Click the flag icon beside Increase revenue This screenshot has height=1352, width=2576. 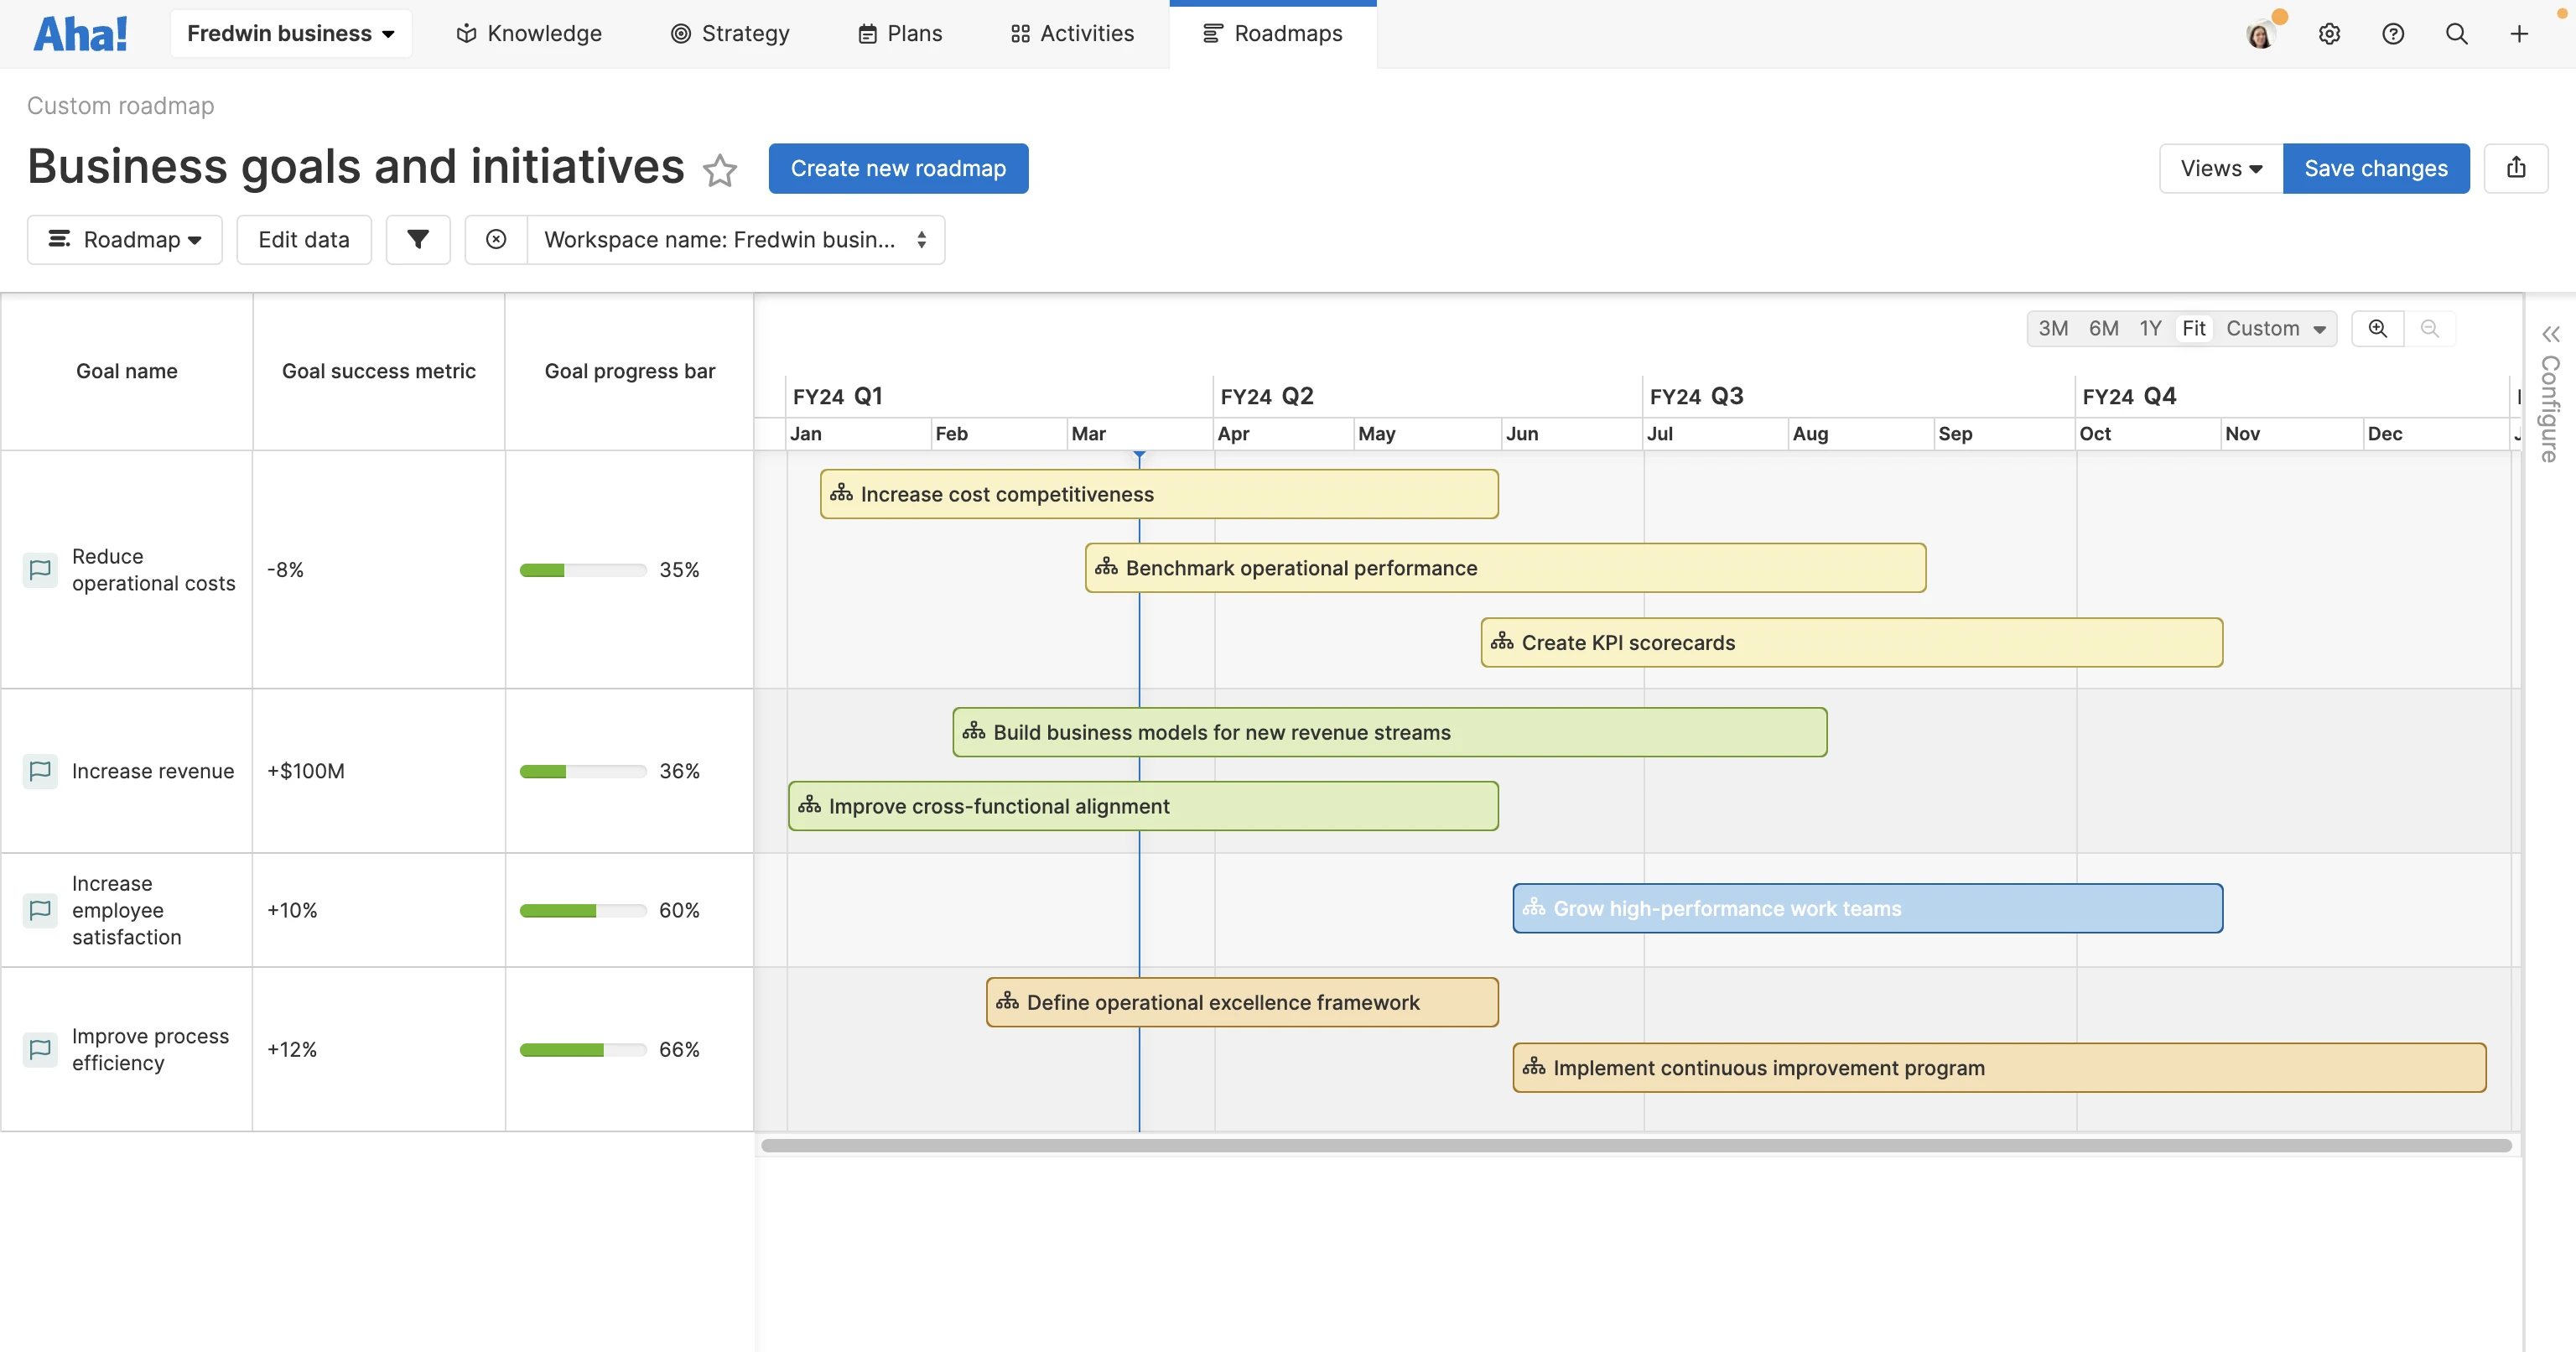click(x=40, y=771)
